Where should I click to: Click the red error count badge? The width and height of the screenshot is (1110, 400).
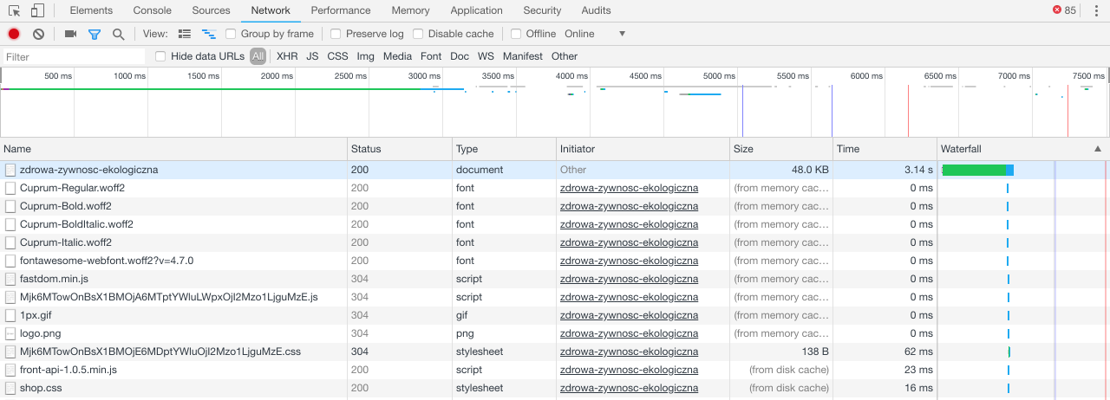[1064, 10]
